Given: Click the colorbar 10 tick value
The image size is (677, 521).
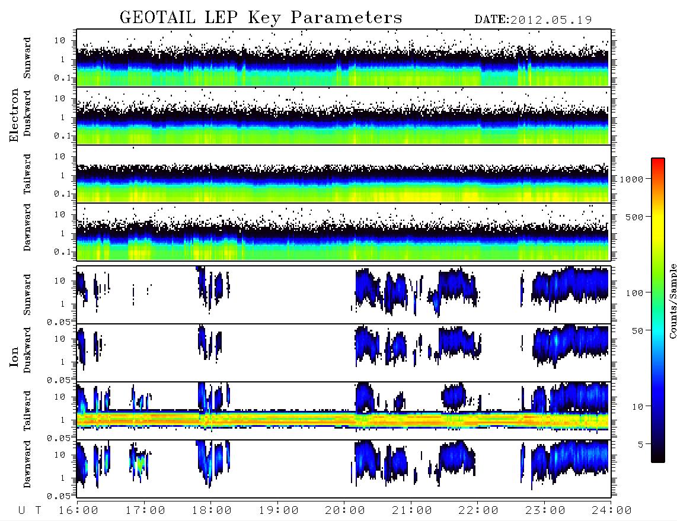Looking at the screenshot, I should [637, 406].
